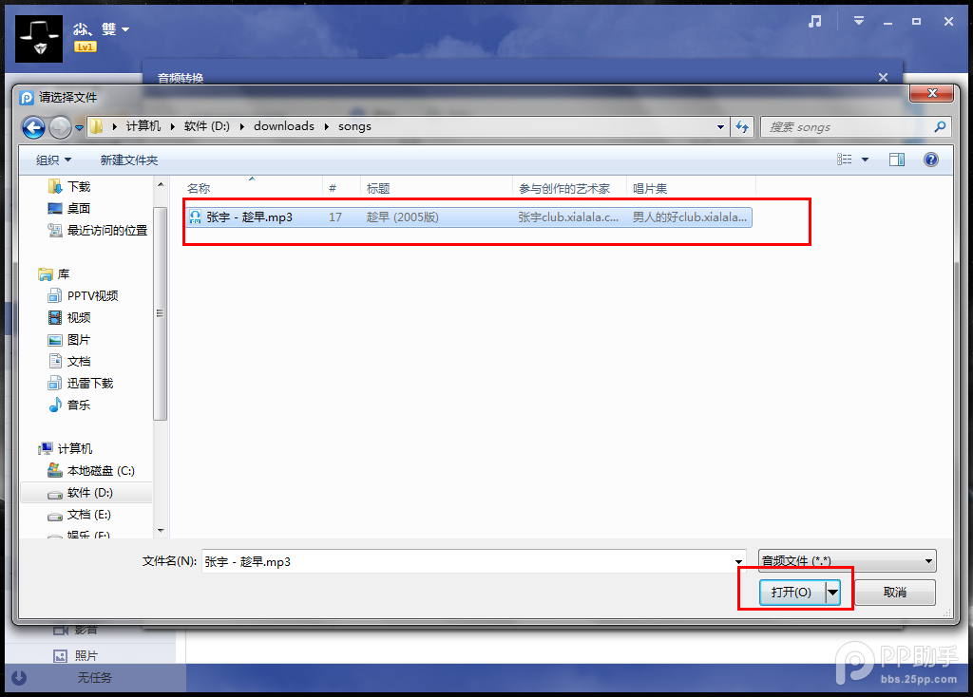Image resolution: width=973 pixels, height=697 pixels.
Task: Click the refresh folder icon beside the address bar
Action: 742,127
